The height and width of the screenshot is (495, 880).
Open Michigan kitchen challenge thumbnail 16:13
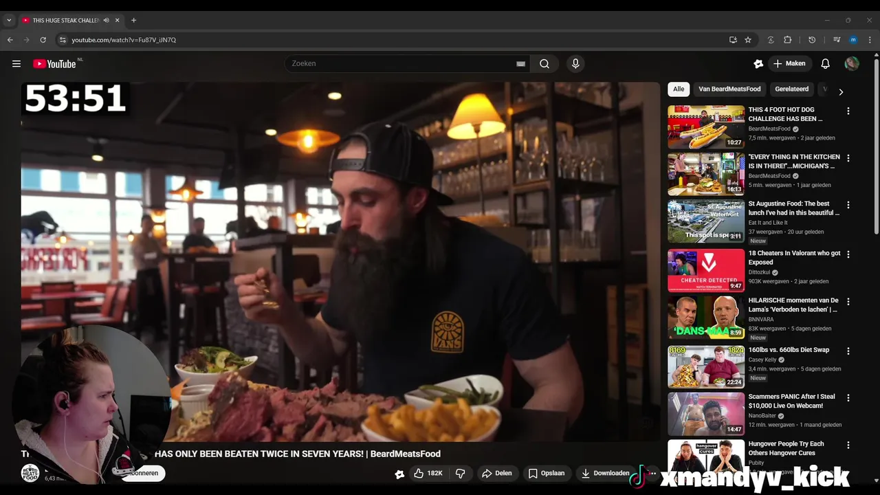[706, 174]
